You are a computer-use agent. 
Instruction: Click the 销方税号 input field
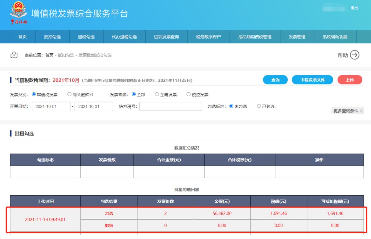click(171, 106)
